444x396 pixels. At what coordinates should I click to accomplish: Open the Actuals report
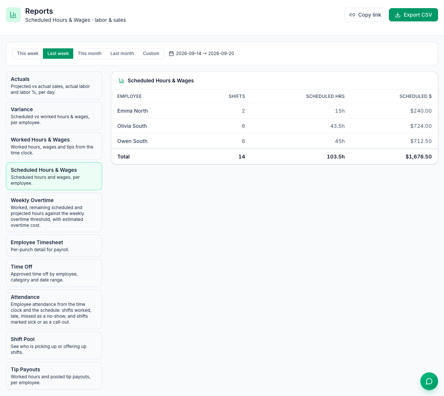click(54, 85)
